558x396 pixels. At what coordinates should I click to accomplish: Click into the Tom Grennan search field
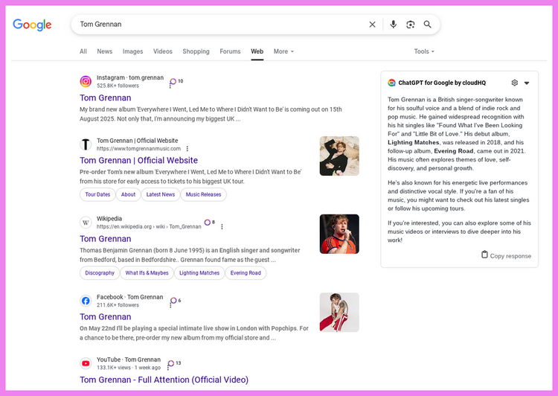pos(221,25)
